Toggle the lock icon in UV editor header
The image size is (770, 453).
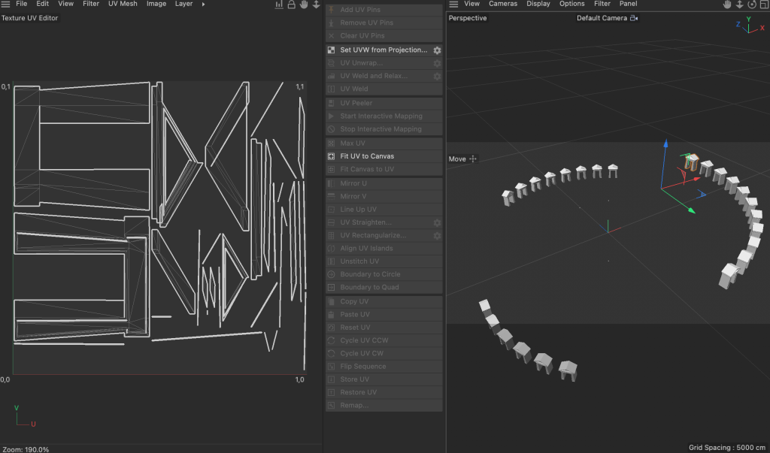click(x=291, y=5)
